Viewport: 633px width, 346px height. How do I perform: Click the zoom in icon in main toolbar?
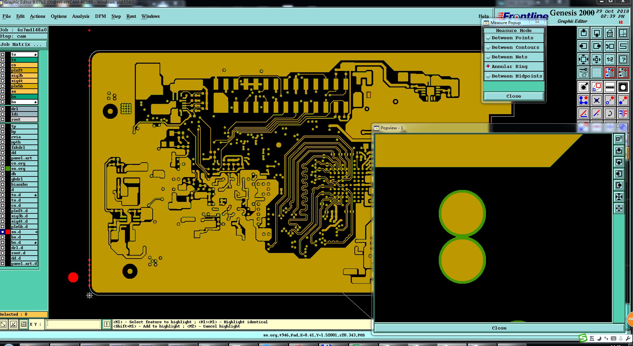584,59
